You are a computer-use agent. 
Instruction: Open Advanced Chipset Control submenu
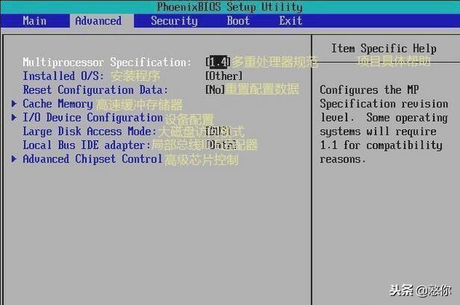tap(93, 159)
